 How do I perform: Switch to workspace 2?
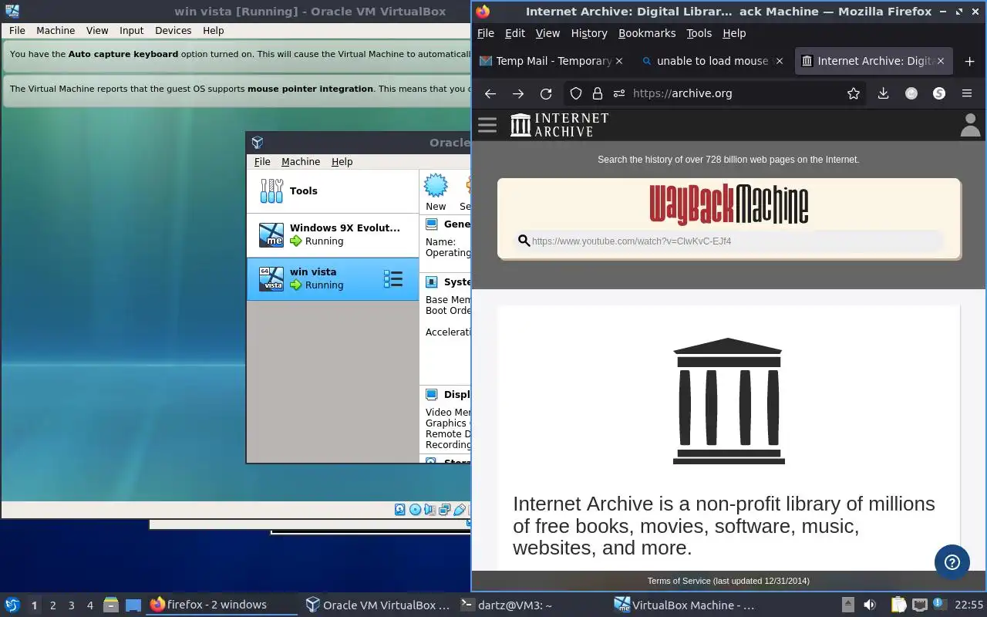[x=52, y=605]
